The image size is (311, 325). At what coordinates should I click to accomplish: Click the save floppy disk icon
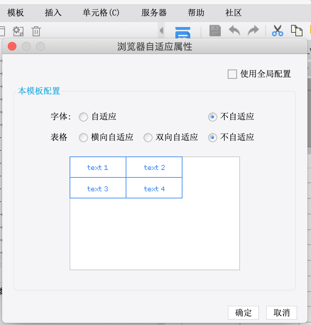point(215,31)
